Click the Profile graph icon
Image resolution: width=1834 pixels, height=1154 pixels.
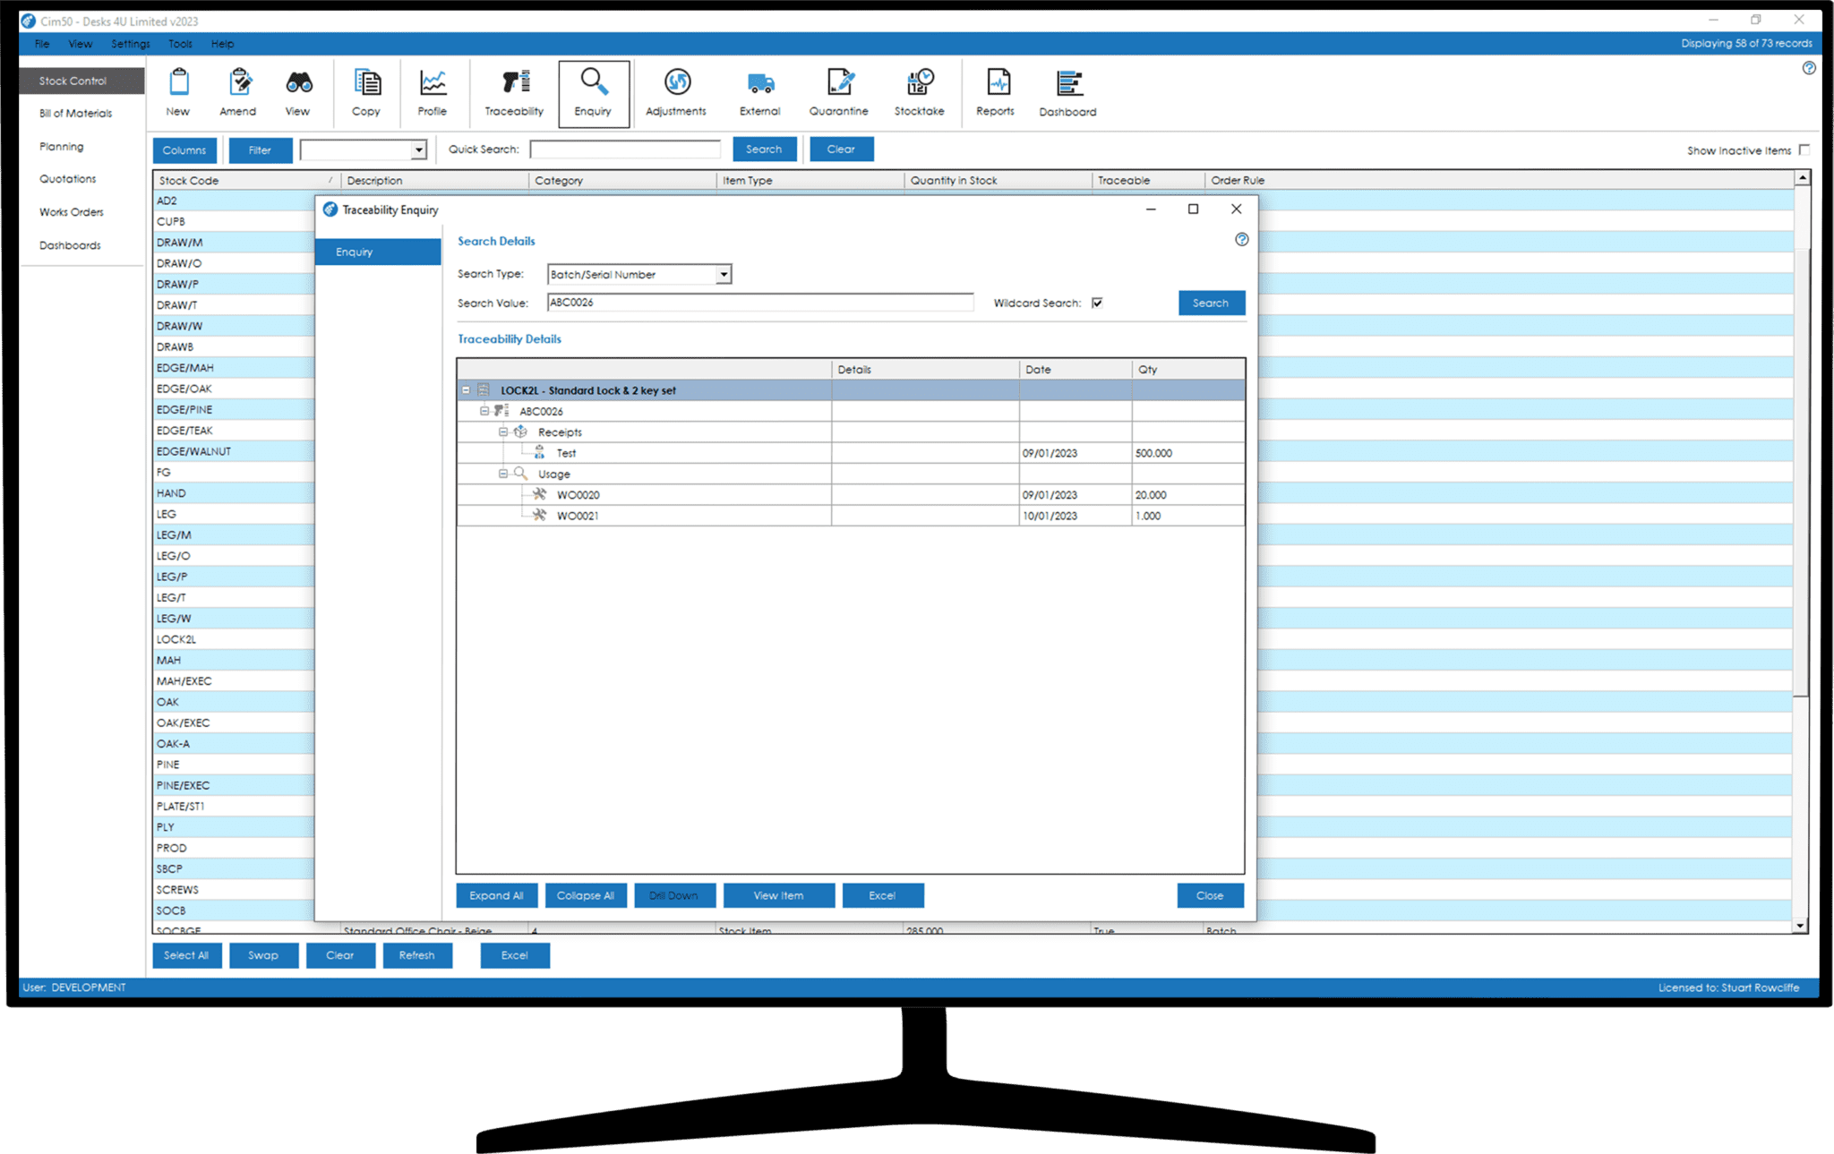[x=433, y=90]
